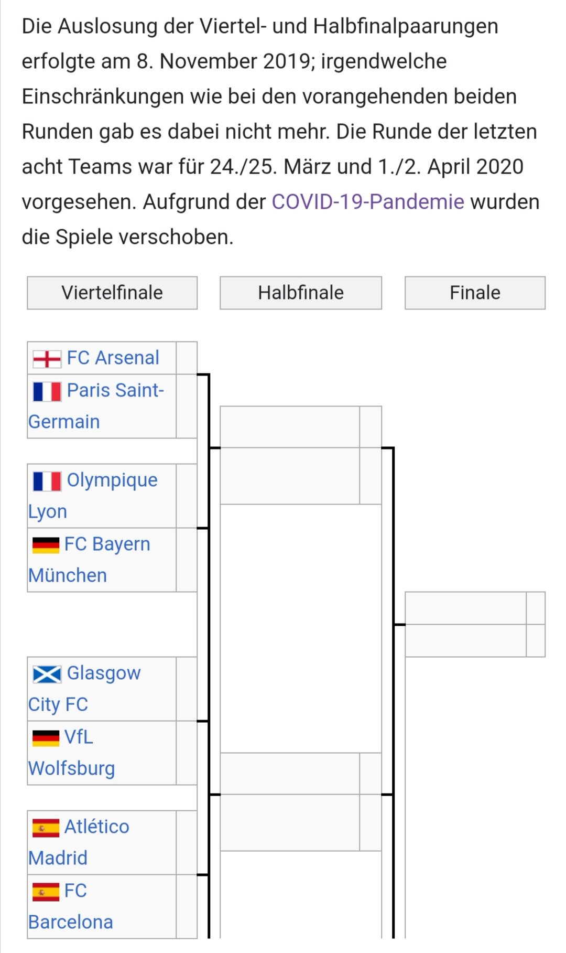The image size is (566, 953).
Task: Open the Glasgow City FC link
Action: tap(85, 689)
